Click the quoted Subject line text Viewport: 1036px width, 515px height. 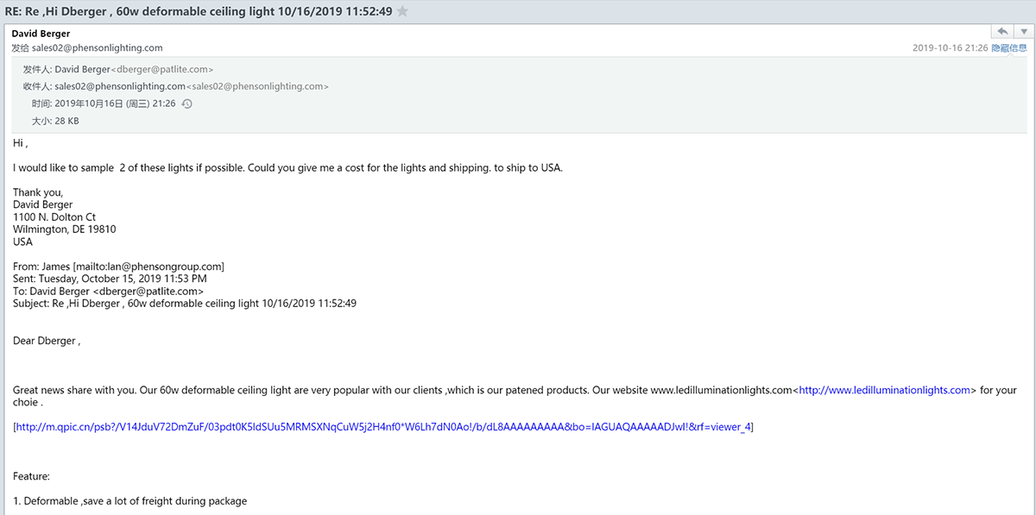click(x=185, y=304)
